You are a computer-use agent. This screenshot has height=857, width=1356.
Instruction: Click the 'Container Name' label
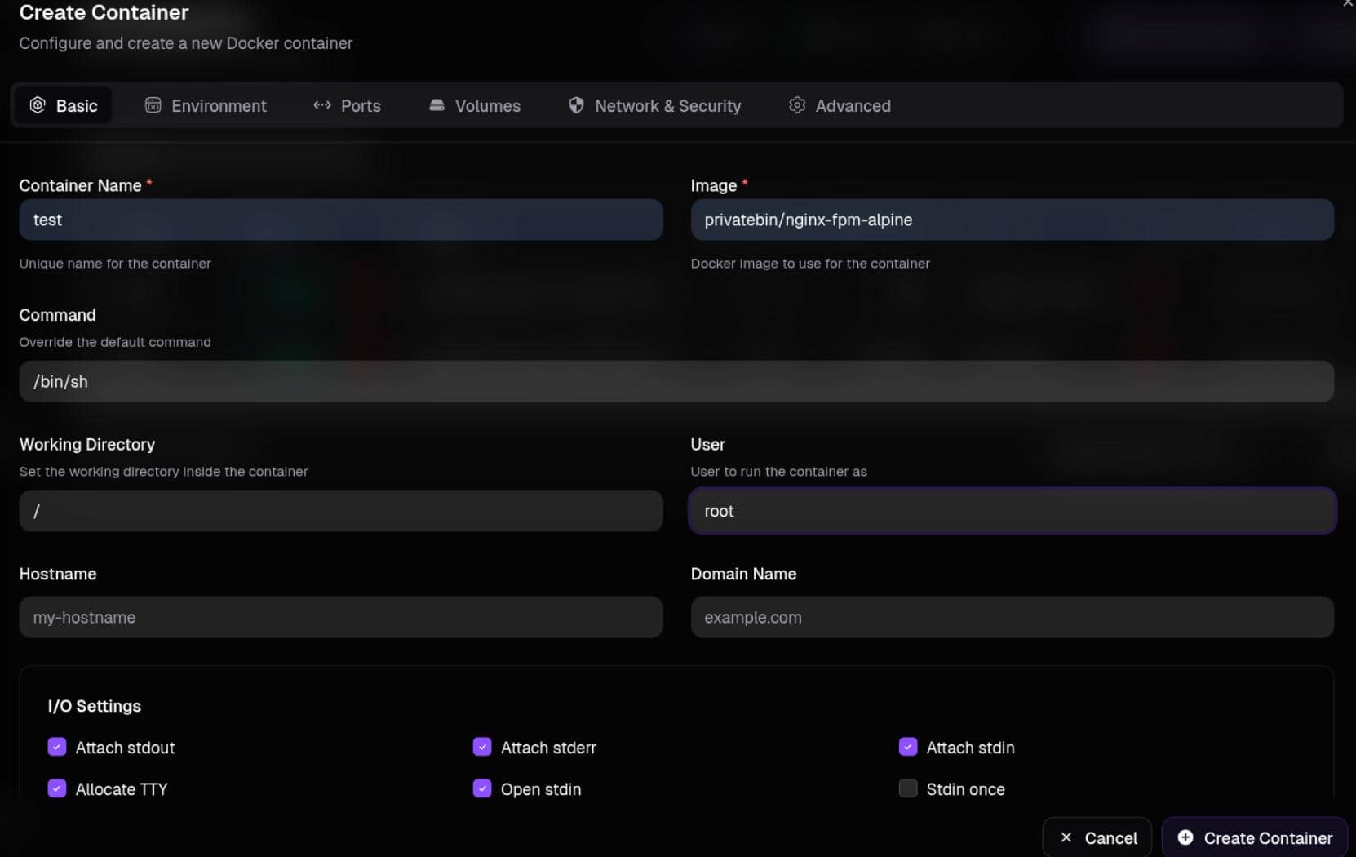click(x=81, y=185)
